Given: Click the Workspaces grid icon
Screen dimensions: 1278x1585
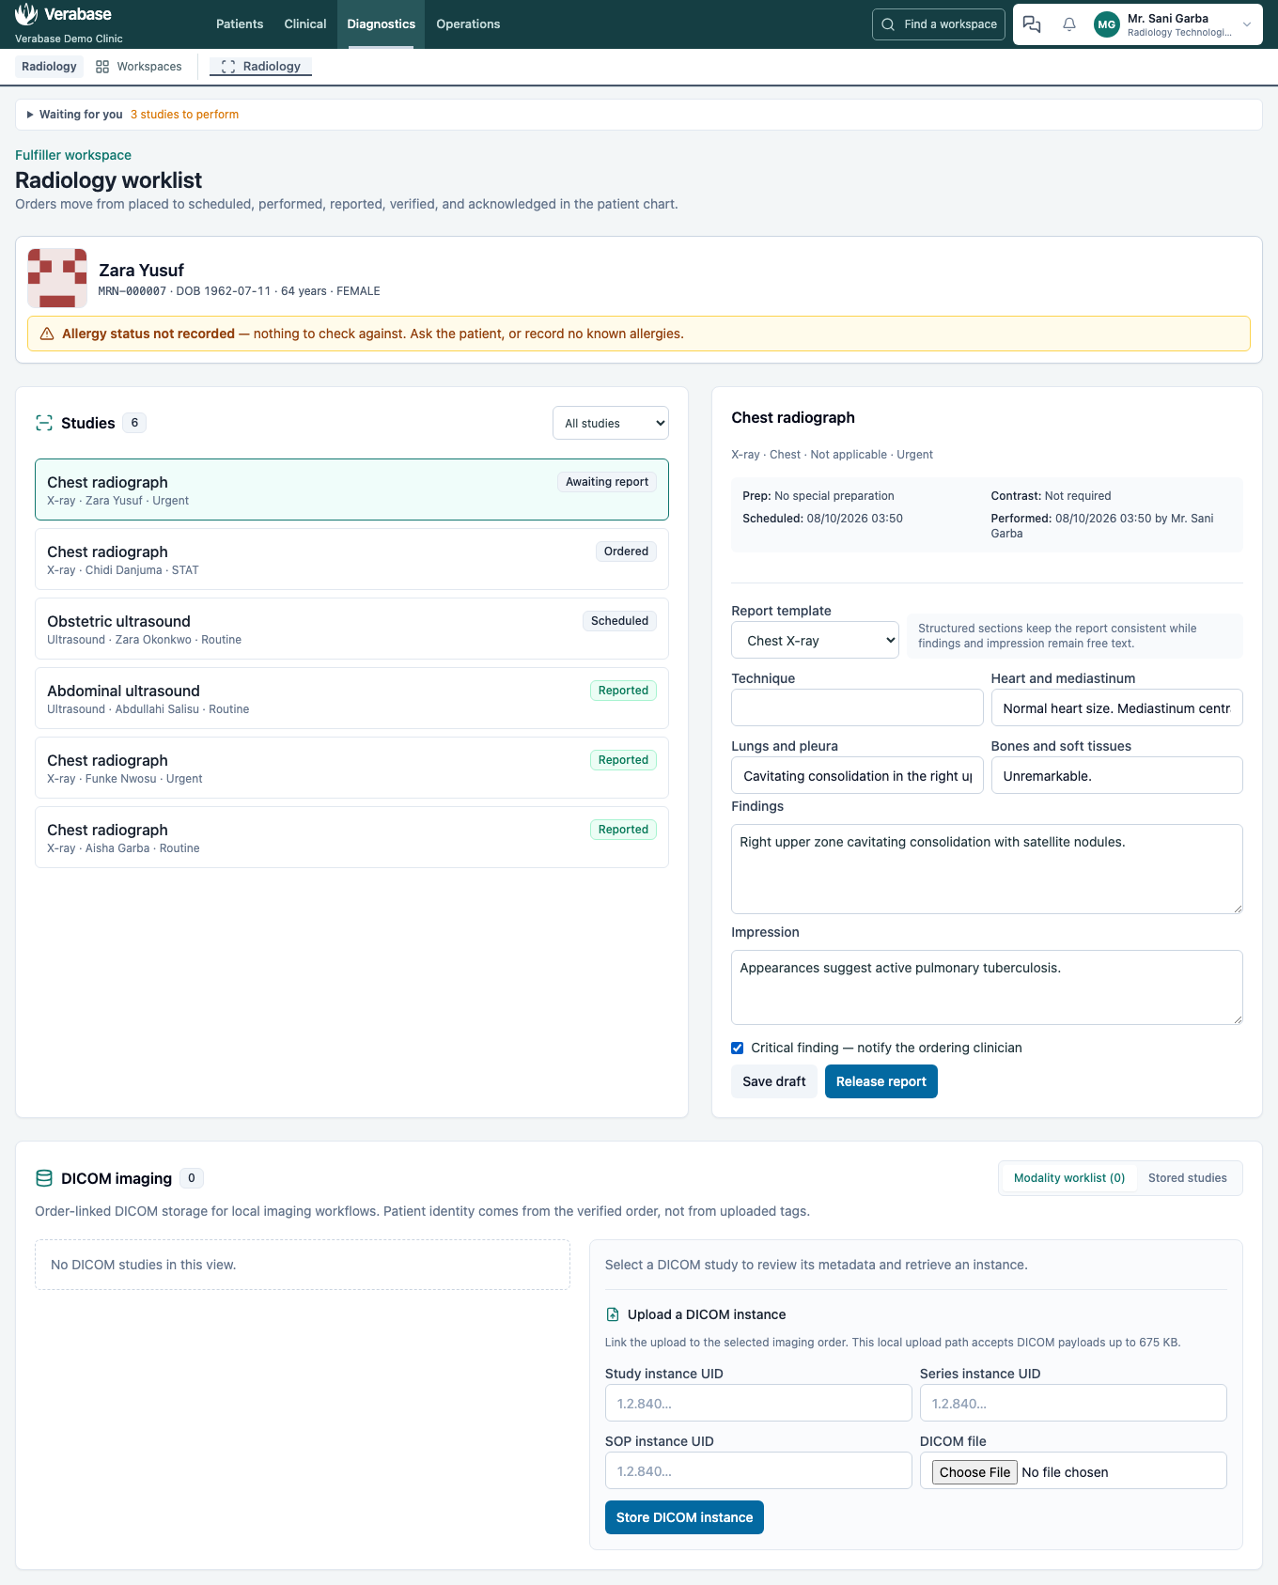Looking at the screenshot, I should pos(102,67).
